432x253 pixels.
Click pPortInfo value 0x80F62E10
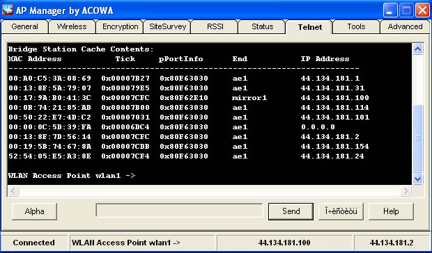pos(184,98)
